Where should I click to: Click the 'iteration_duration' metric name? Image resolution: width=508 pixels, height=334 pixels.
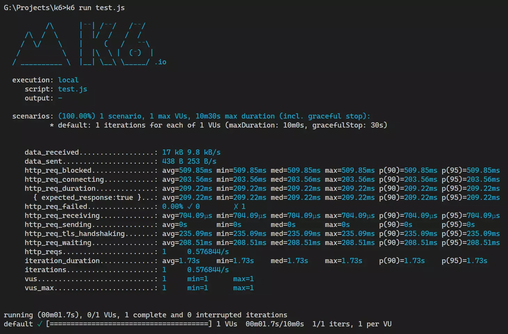tap(62, 261)
